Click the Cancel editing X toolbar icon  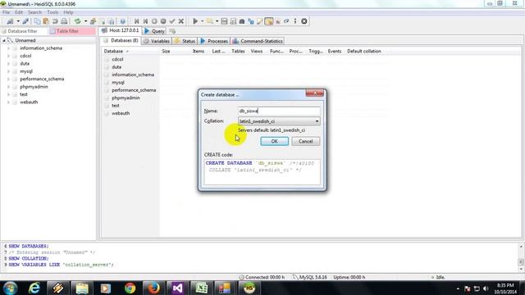[x=181, y=21]
